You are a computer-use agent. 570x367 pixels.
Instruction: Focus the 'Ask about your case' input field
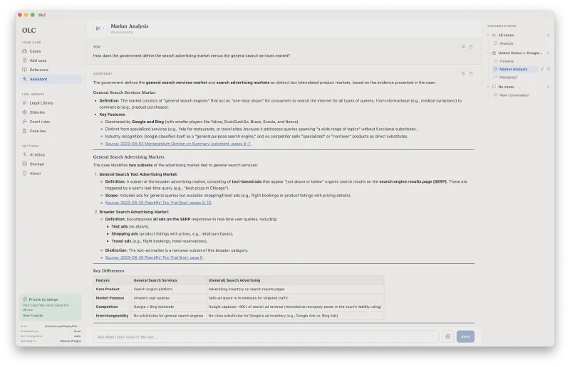coord(266,337)
